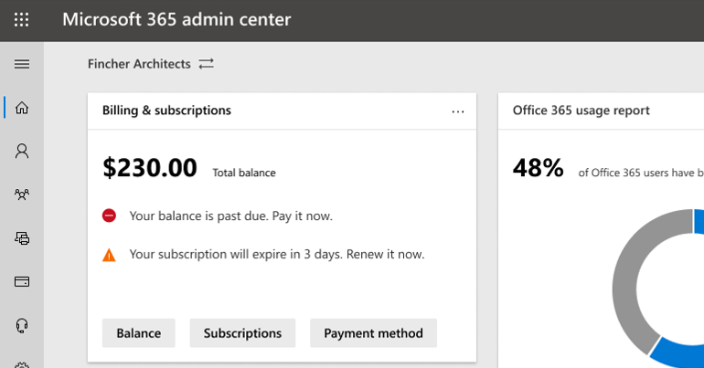Image resolution: width=704 pixels, height=368 pixels.
Task: Click the switch organization arrows icon
Action: [207, 64]
